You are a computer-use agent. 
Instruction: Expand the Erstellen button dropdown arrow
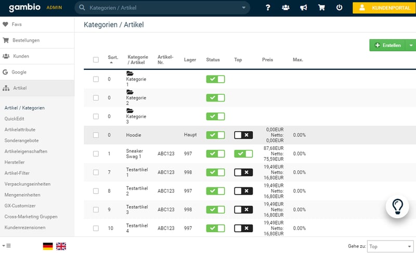(411, 46)
